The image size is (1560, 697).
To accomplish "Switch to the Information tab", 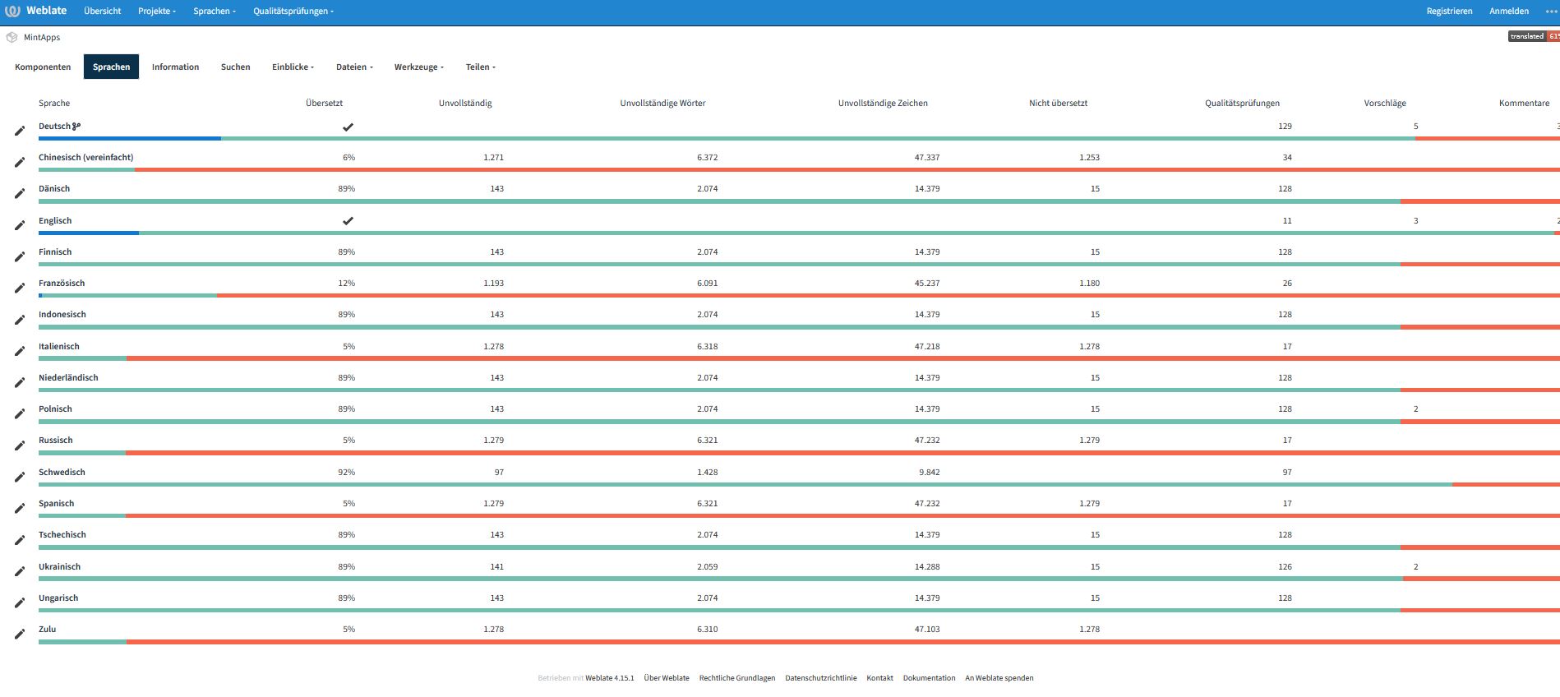I will [x=175, y=67].
